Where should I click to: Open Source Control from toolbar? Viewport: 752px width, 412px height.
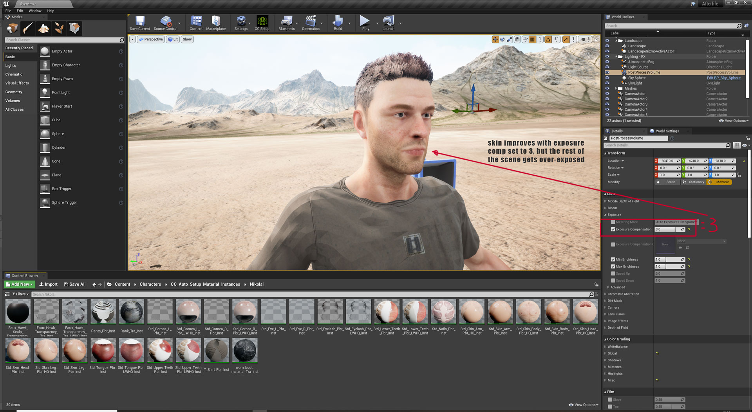click(165, 23)
